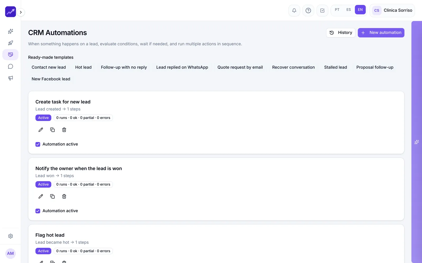Open the Clinica Sorriso account menu
The image size is (422, 263).
point(392,11)
